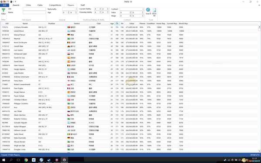Click the Search magnifier icon in ribbon
Viewport: 261px width, 163px height.
[x=148, y=10]
